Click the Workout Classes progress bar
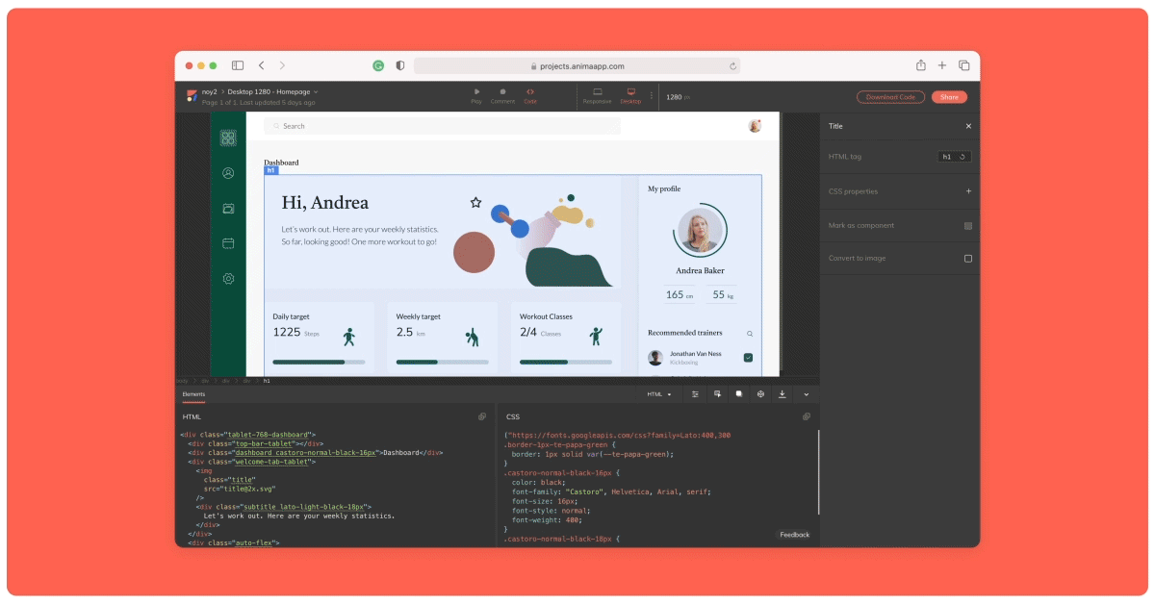The image size is (1155, 604). [566, 362]
